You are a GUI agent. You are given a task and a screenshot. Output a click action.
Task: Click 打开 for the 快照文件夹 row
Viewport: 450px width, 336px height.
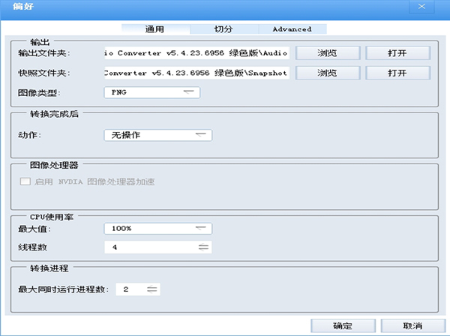tap(397, 73)
